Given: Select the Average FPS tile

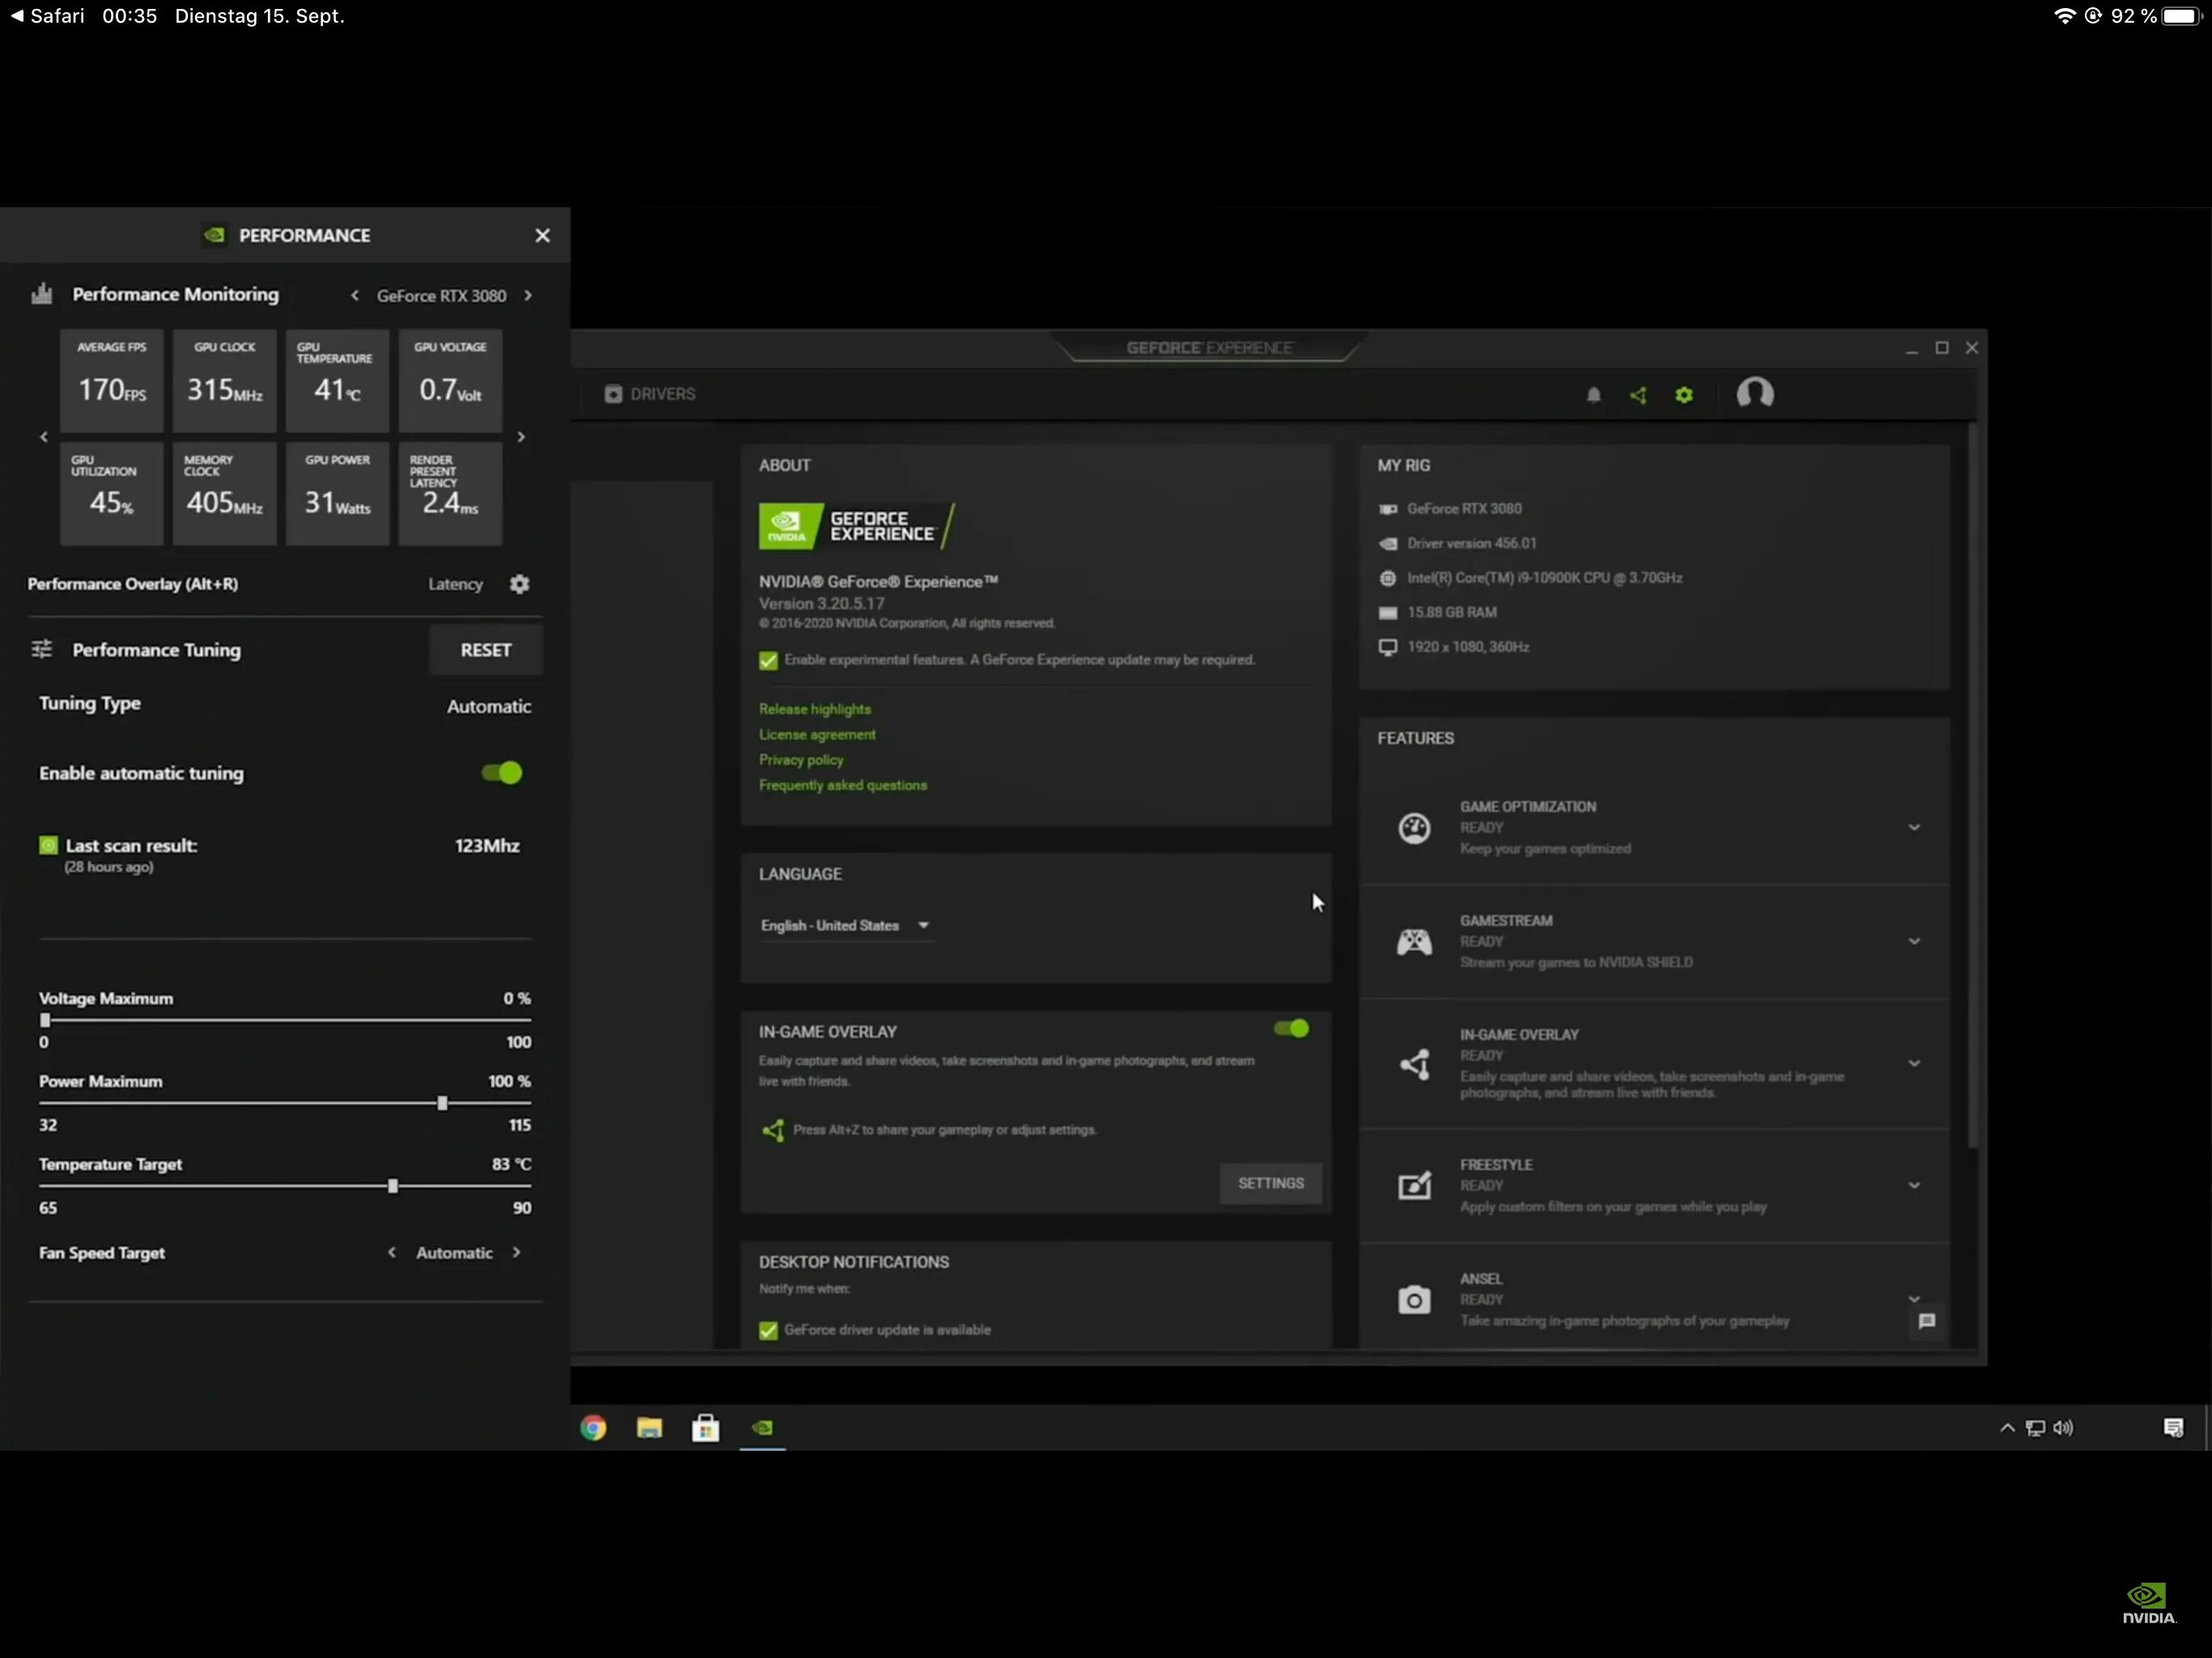Looking at the screenshot, I should pyautogui.click(x=111, y=380).
